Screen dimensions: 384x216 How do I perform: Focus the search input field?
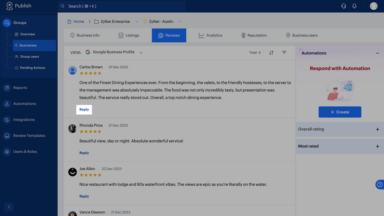(x=121, y=6)
